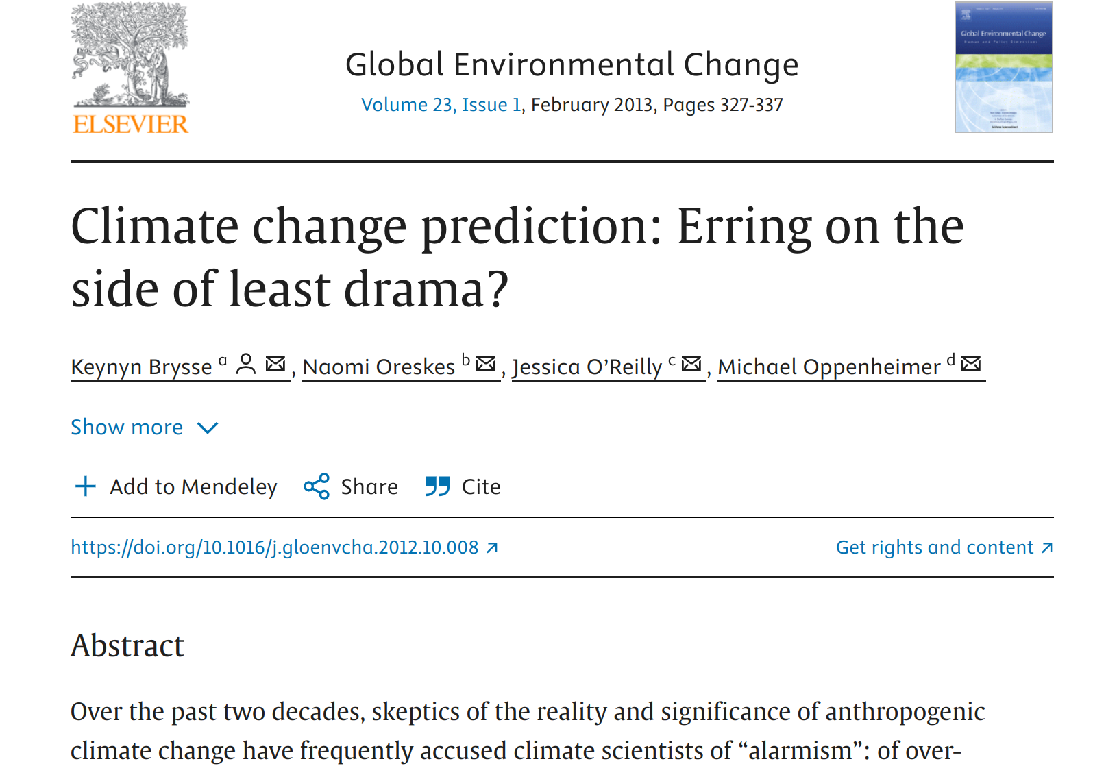Click email envelope icon for Naomi Oreskes
Image resolution: width=1093 pixels, height=766 pixels.
(486, 364)
